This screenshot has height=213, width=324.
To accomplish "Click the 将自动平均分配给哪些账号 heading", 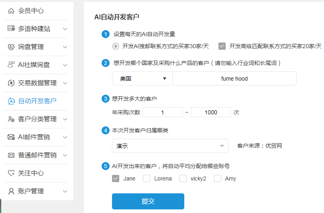I will pyautogui.click(x=196, y=166).
